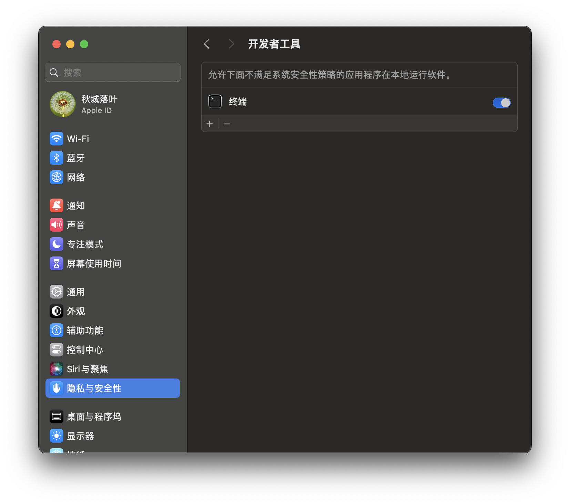Click the 声音 speaker icon

click(57, 225)
